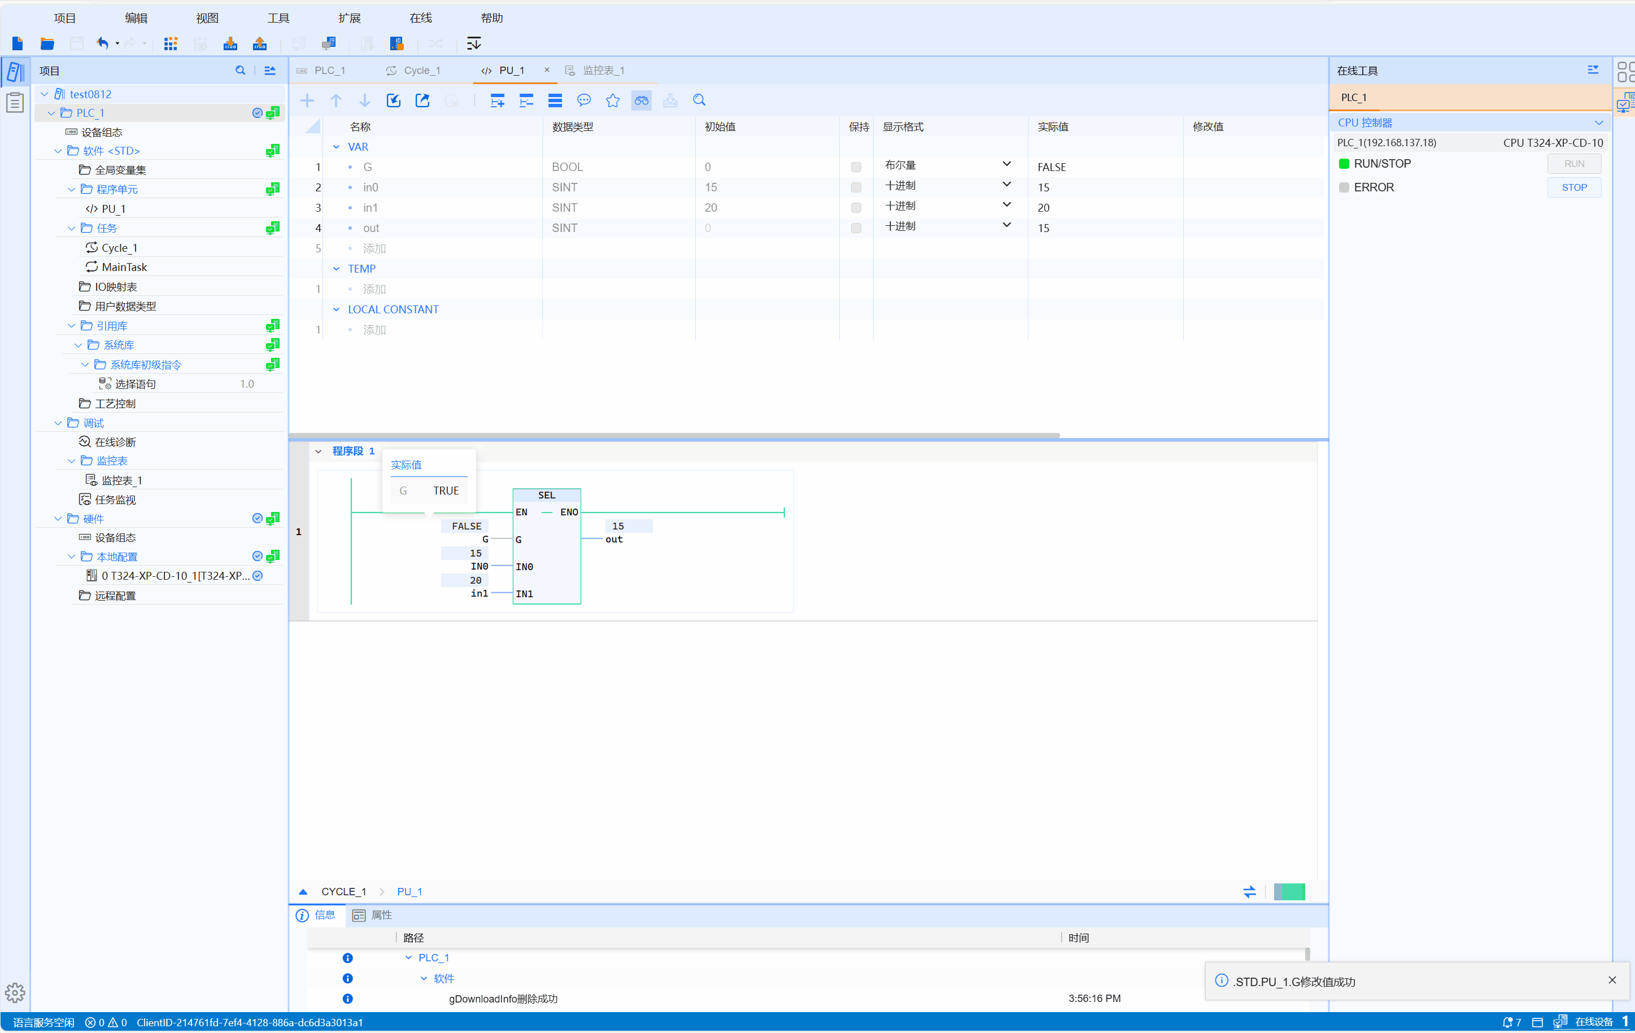Collapse the 程序段 1 network
This screenshot has height=1033, width=1635.
tap(319, 452)
